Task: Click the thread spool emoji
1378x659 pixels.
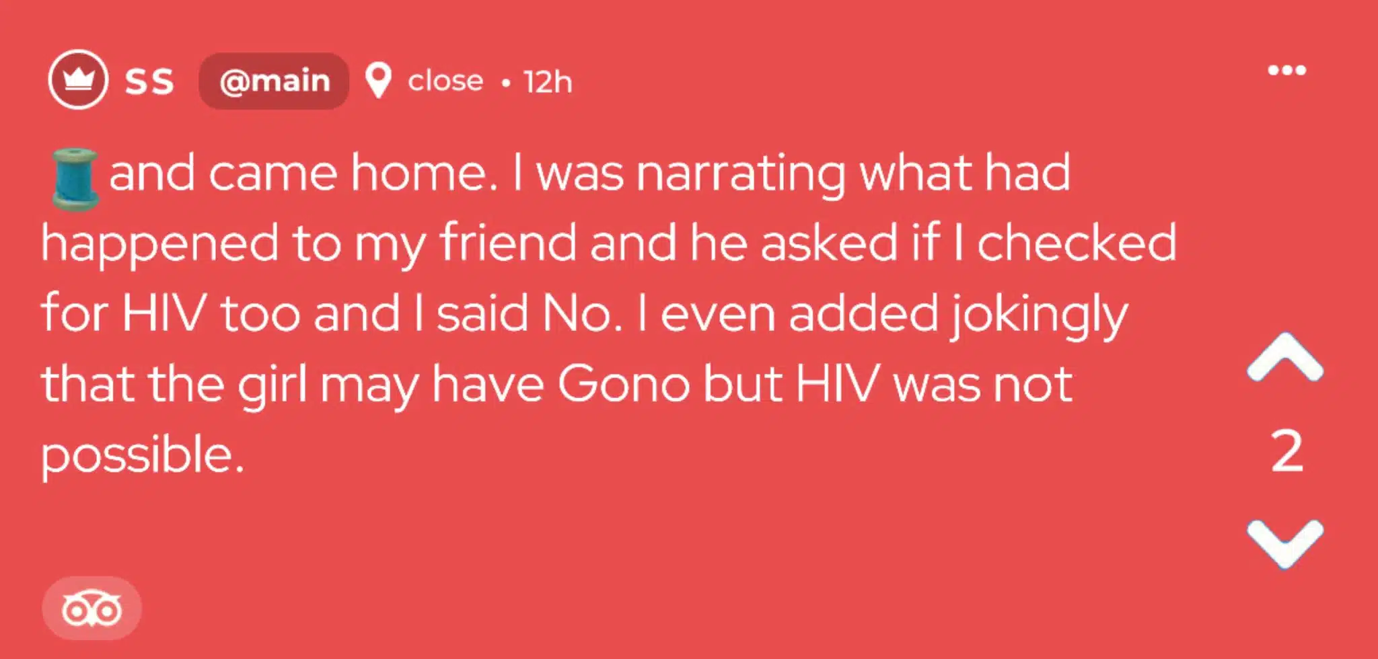Action: click(x=75, y=179)
